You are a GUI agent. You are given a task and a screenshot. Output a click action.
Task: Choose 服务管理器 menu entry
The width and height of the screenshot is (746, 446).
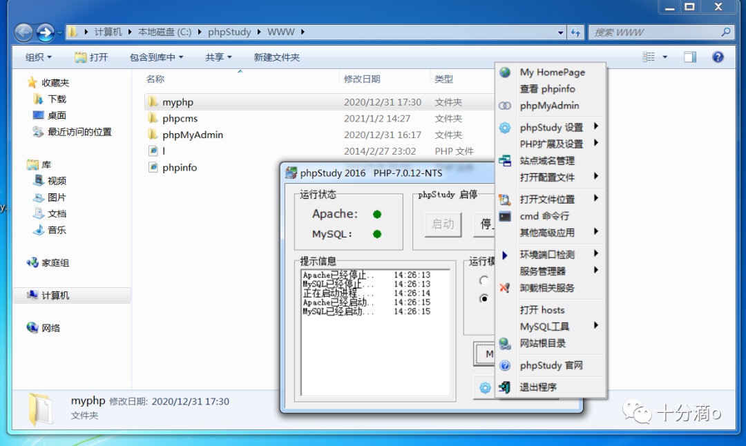coord(543,271)
